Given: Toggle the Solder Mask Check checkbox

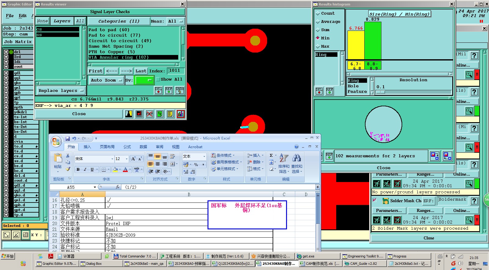Looking at the screenshot, I should click(x=375, y=200).
